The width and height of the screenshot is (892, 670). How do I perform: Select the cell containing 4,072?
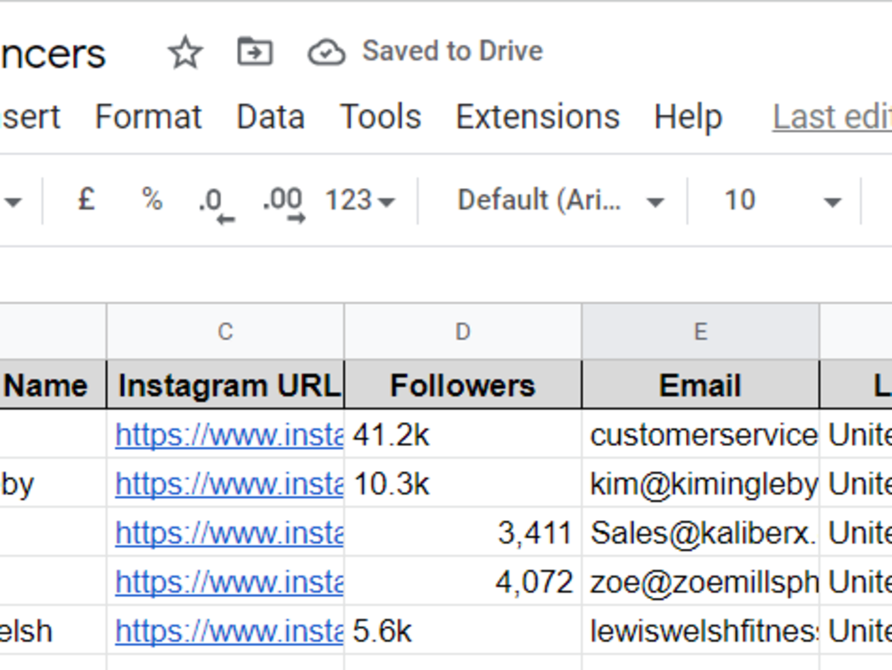click(x=463, y=582)
